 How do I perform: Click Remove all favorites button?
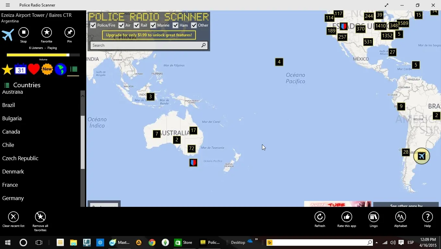(40, 222)
